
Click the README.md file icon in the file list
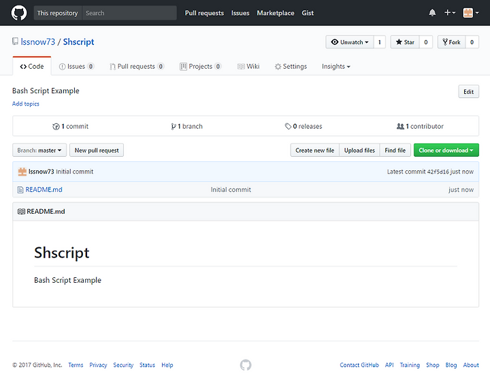tap(20, 190)
